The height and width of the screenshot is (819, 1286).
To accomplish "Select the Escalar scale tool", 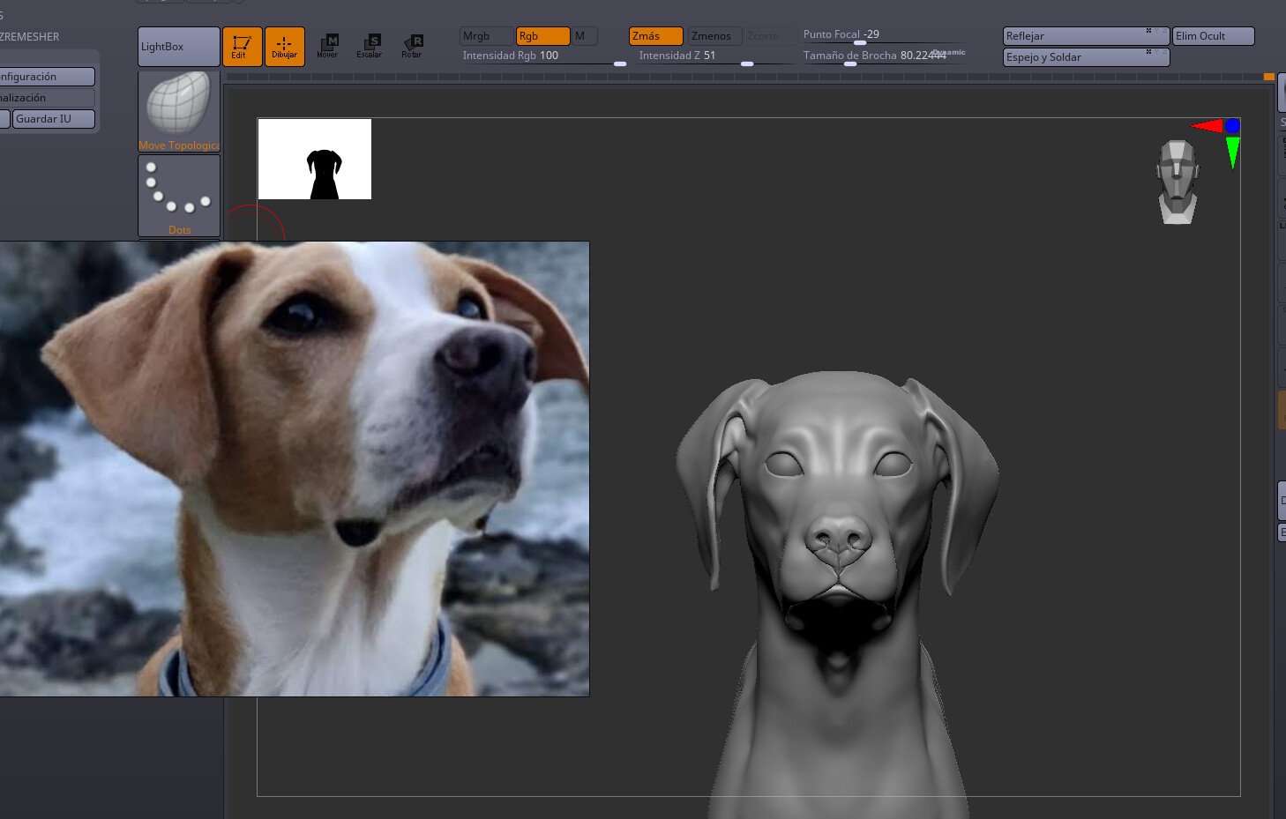I will 370,46.
